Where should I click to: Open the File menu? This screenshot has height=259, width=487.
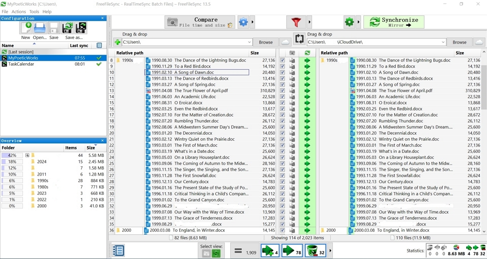tap(5, 12)
